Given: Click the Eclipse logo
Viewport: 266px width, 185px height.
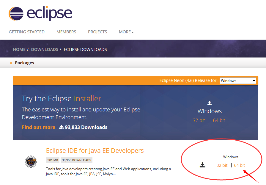Looking at the screenshot, I should click(x=40, y=13).
